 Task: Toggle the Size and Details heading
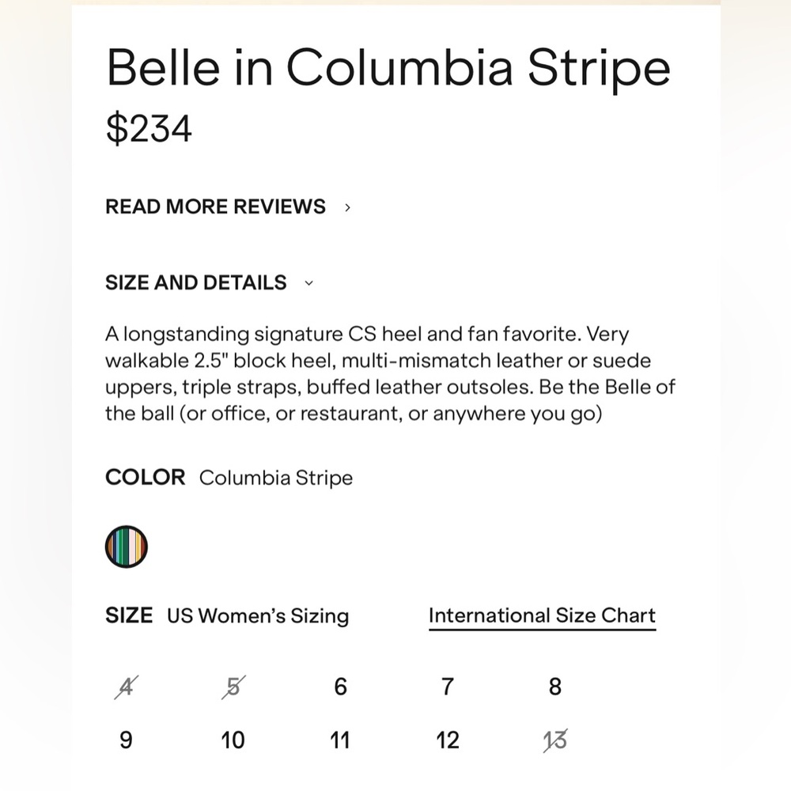(x=195, y=282)
